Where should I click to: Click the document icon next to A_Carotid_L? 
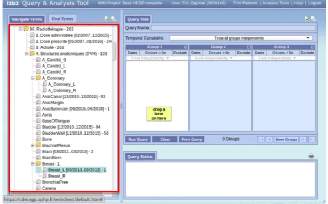[x=38, y=65]
